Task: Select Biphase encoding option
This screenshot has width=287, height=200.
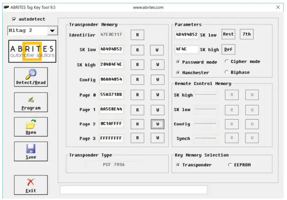Action: pyautogui.click(x=226, y=72)
